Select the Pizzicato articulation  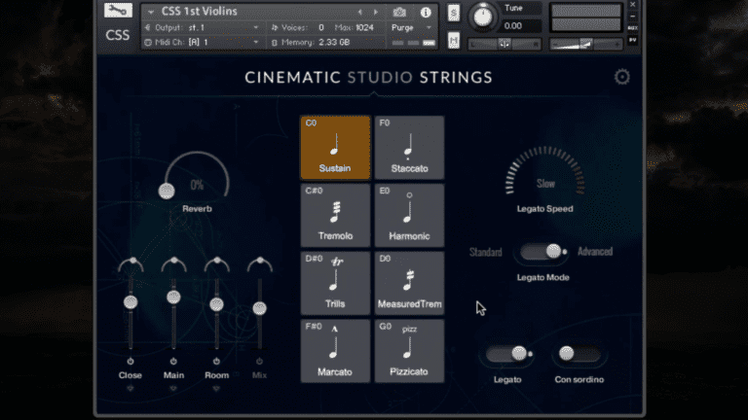tap(409, 351)
